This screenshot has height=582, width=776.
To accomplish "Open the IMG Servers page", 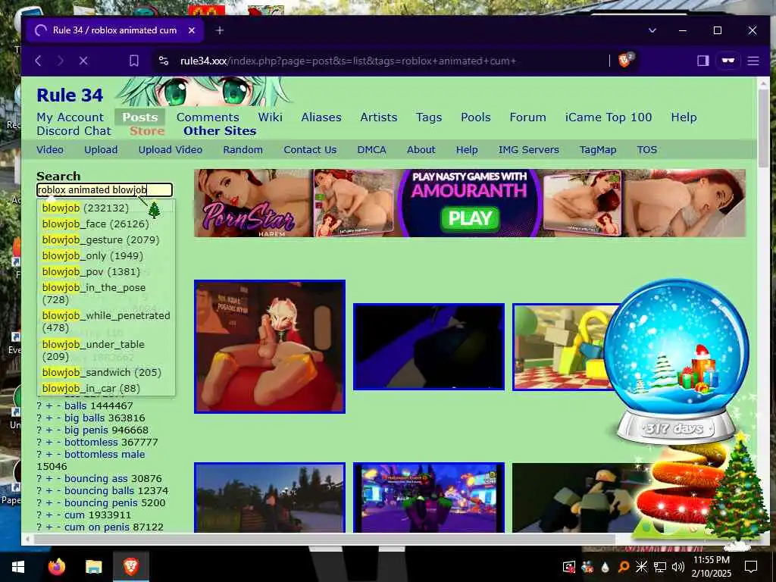I will (x=528, y=150).
